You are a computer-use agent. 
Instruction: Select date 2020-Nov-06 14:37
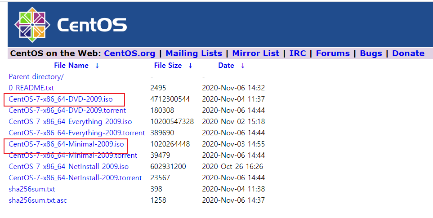point(233,200)
